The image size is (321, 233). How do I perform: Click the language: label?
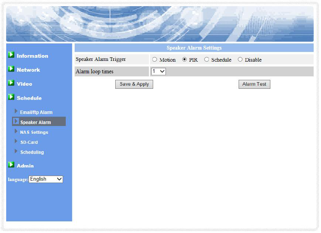pos(18,179)
